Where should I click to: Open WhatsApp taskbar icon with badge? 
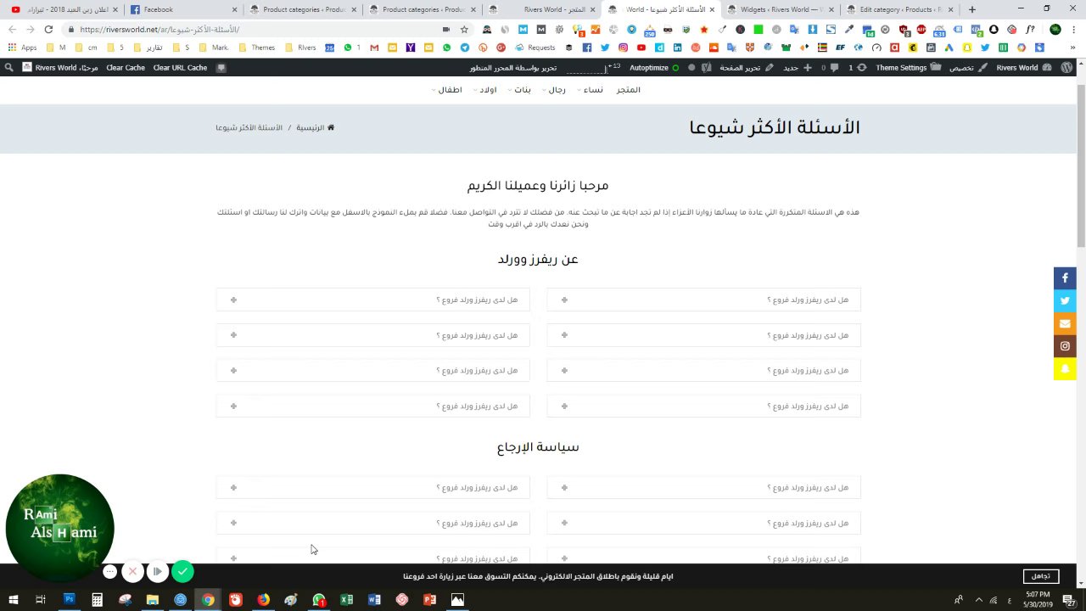pos(319,599)
